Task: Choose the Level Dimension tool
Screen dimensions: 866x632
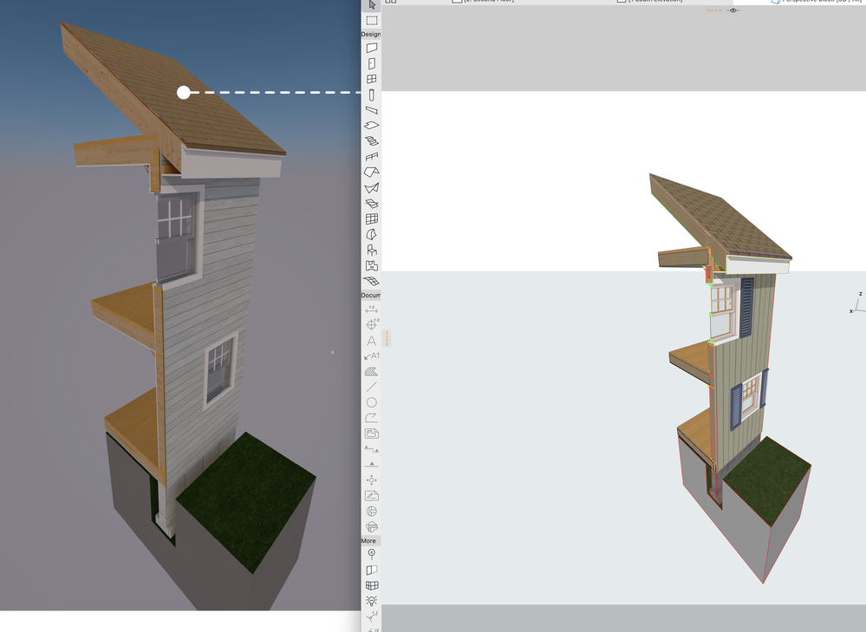Action: 372,325
